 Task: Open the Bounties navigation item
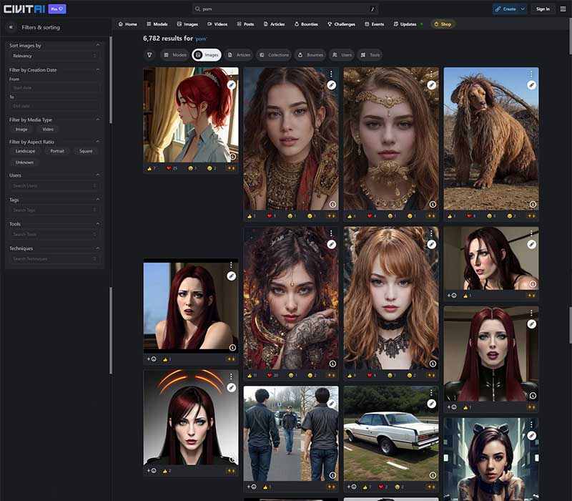coord(306,24)
